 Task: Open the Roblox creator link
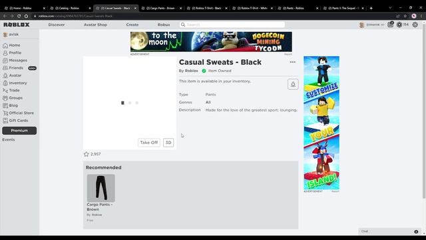coord(192,71)
